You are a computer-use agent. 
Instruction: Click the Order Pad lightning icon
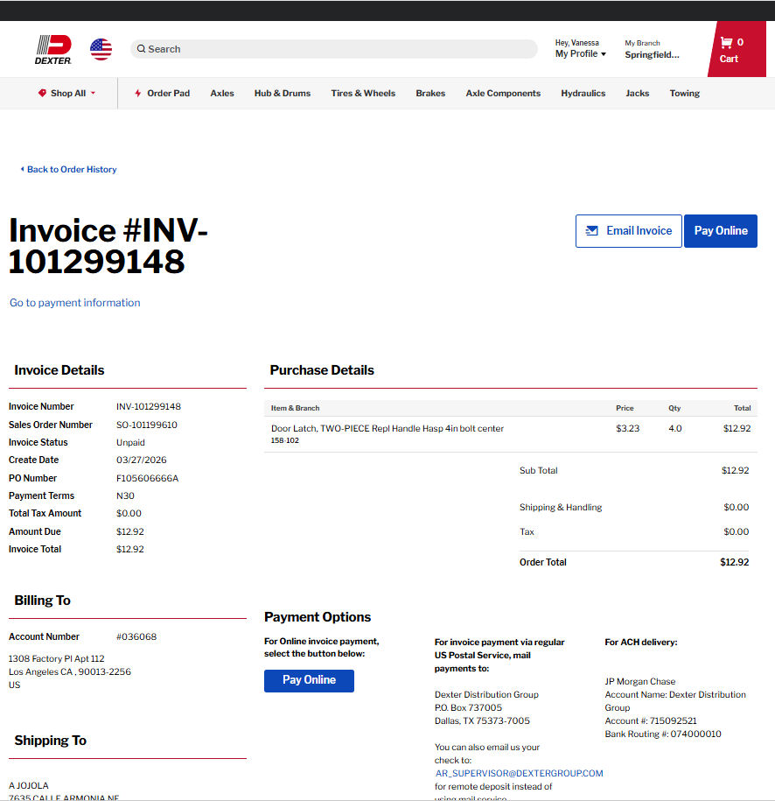pyautogui.click(x=138, y=93)
